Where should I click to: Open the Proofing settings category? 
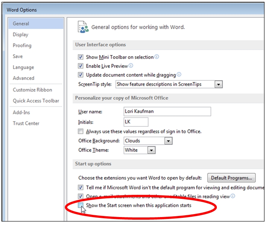[x=22, y=45]
